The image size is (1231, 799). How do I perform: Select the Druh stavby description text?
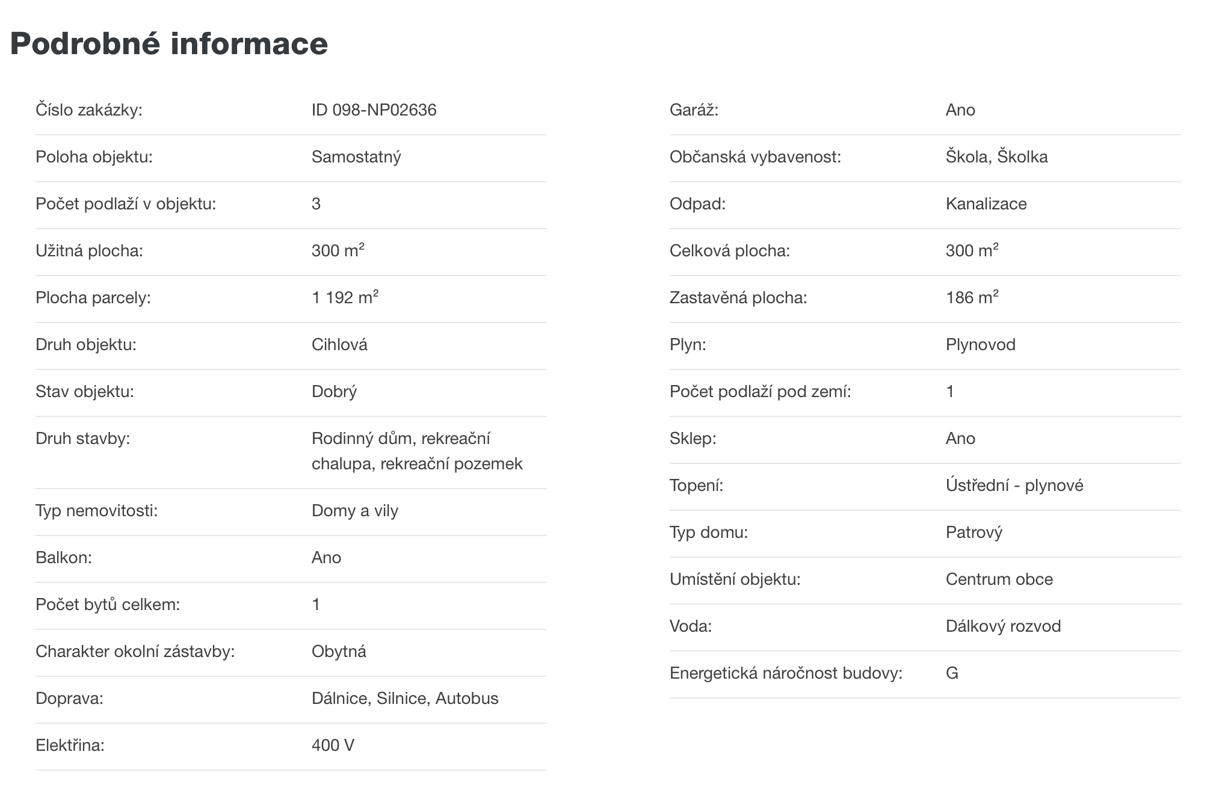(x=417, y=451)
